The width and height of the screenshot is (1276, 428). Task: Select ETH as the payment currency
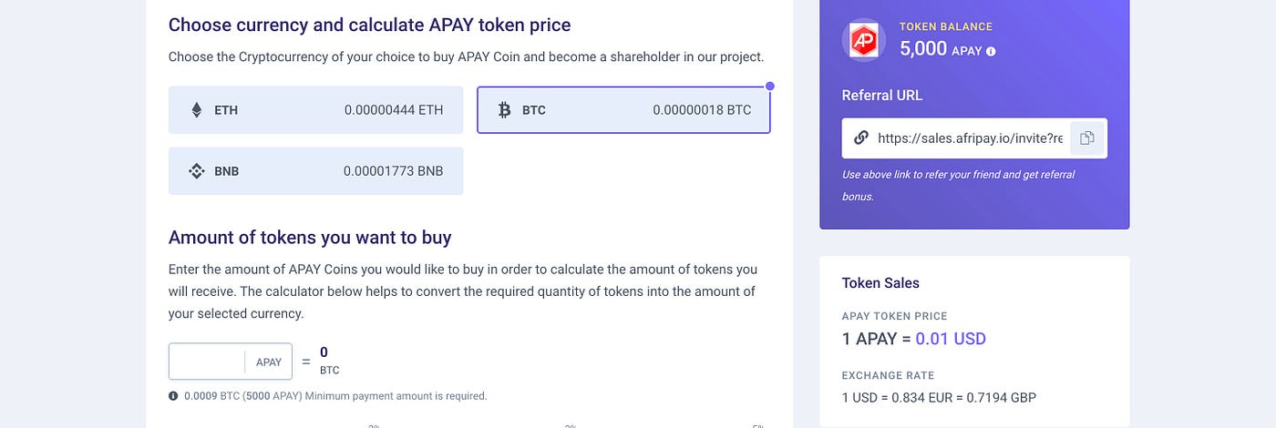pos(315,110)
